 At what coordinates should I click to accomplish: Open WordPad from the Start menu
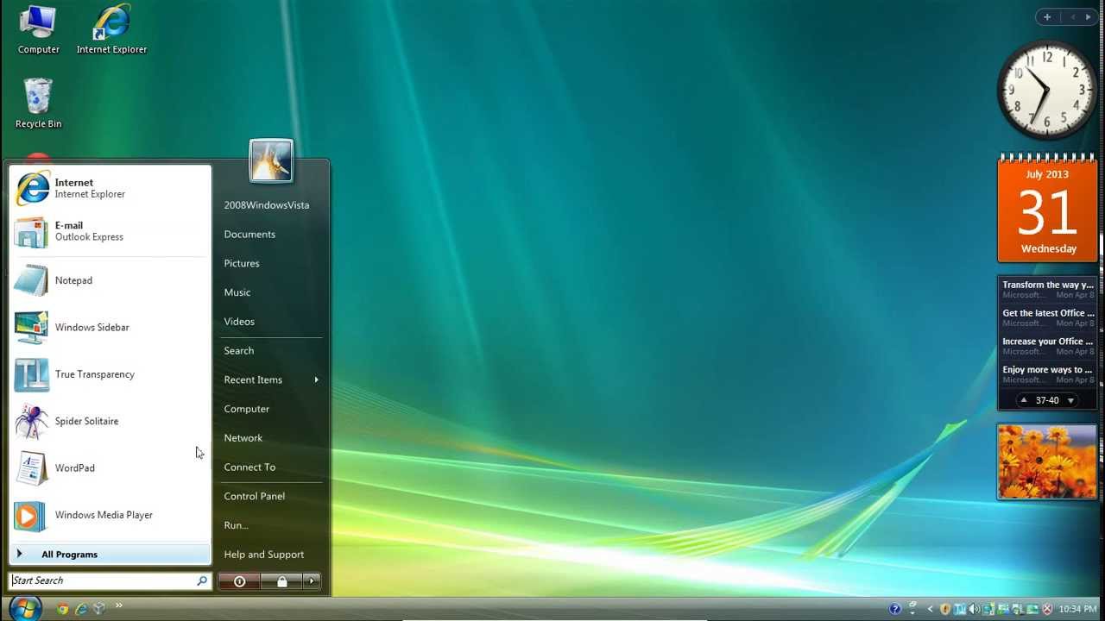point(110,468)
